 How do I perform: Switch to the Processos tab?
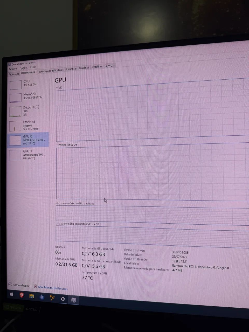click(14, 74)
